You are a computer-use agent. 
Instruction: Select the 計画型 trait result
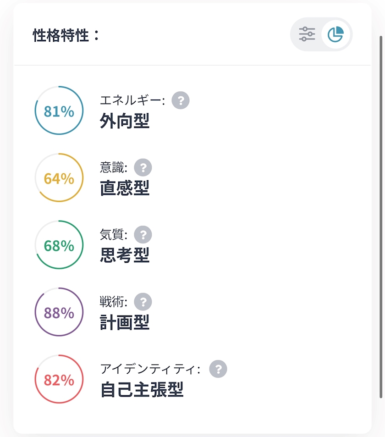(125, 322)
